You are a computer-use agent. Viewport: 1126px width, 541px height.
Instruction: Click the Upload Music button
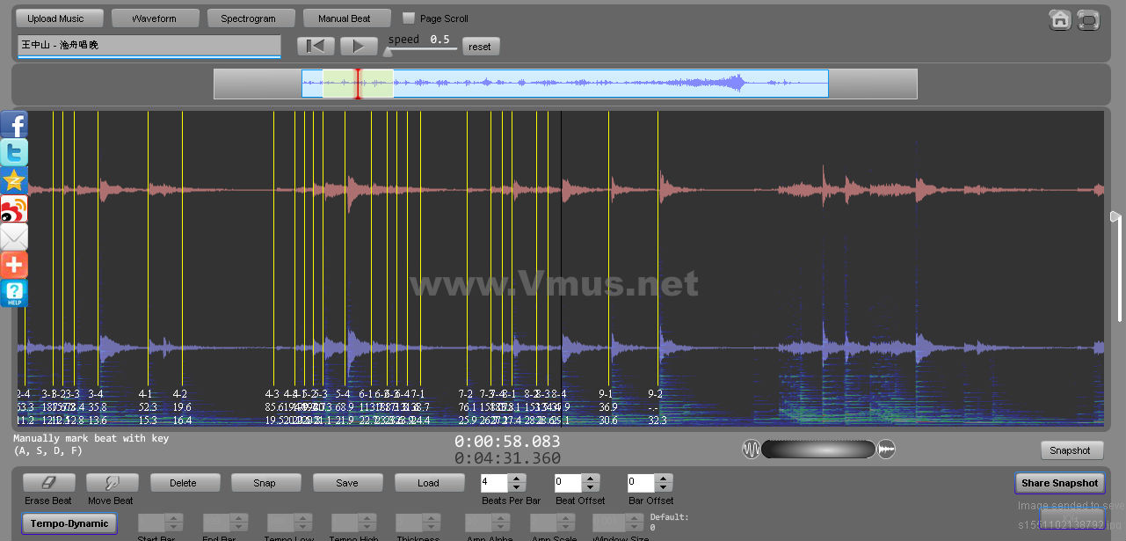pos(56,18)
